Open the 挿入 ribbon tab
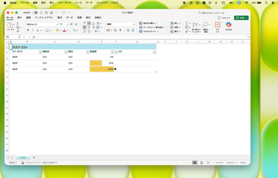 20,18
